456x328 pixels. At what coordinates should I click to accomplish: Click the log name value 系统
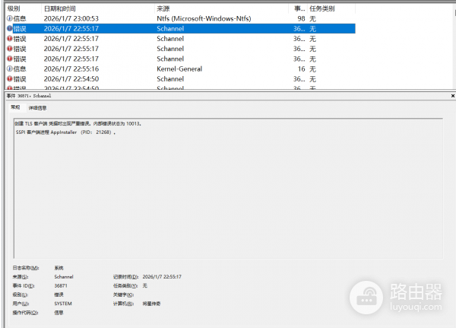[59, 268]
